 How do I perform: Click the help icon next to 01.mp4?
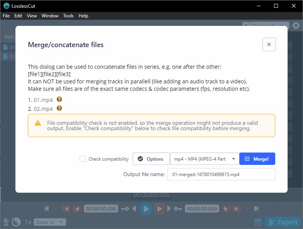point(59,100)
